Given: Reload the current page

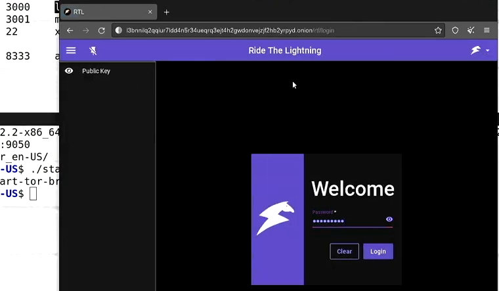Looking at the screenshot, I should [x=101, y=30].
